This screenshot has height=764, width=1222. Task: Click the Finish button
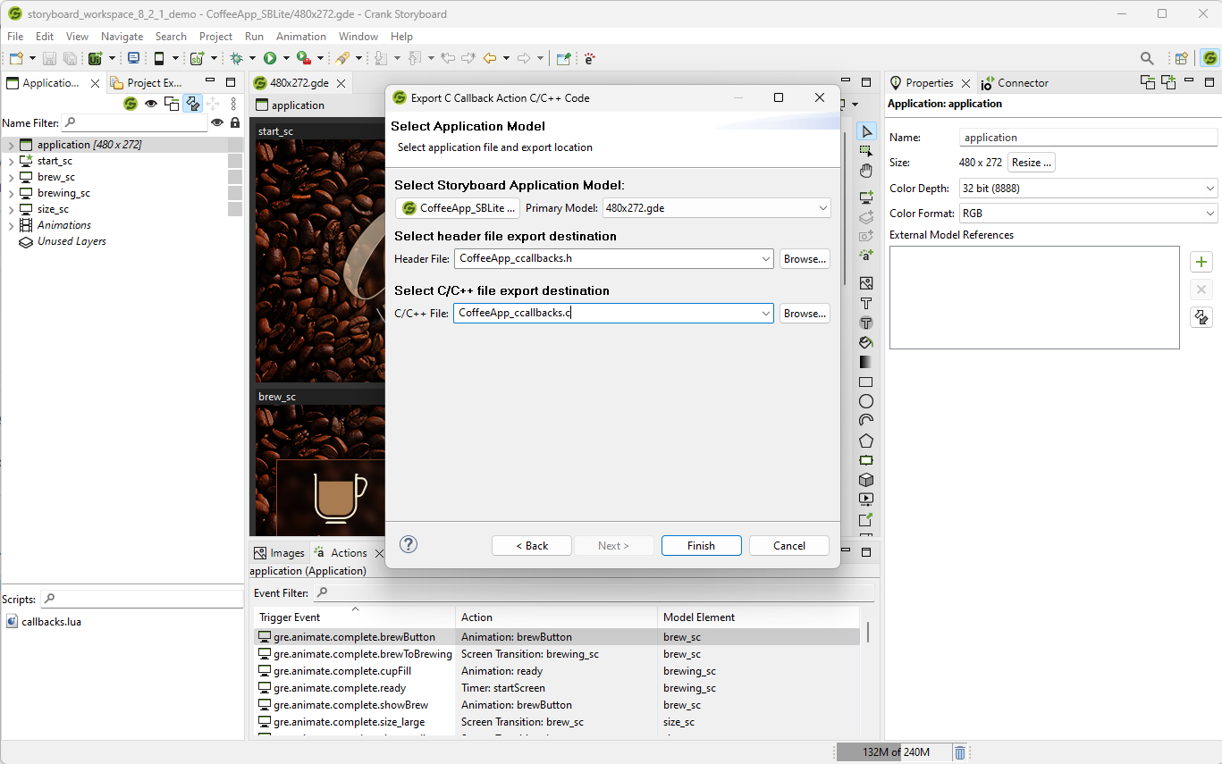(x=701, y=545)
